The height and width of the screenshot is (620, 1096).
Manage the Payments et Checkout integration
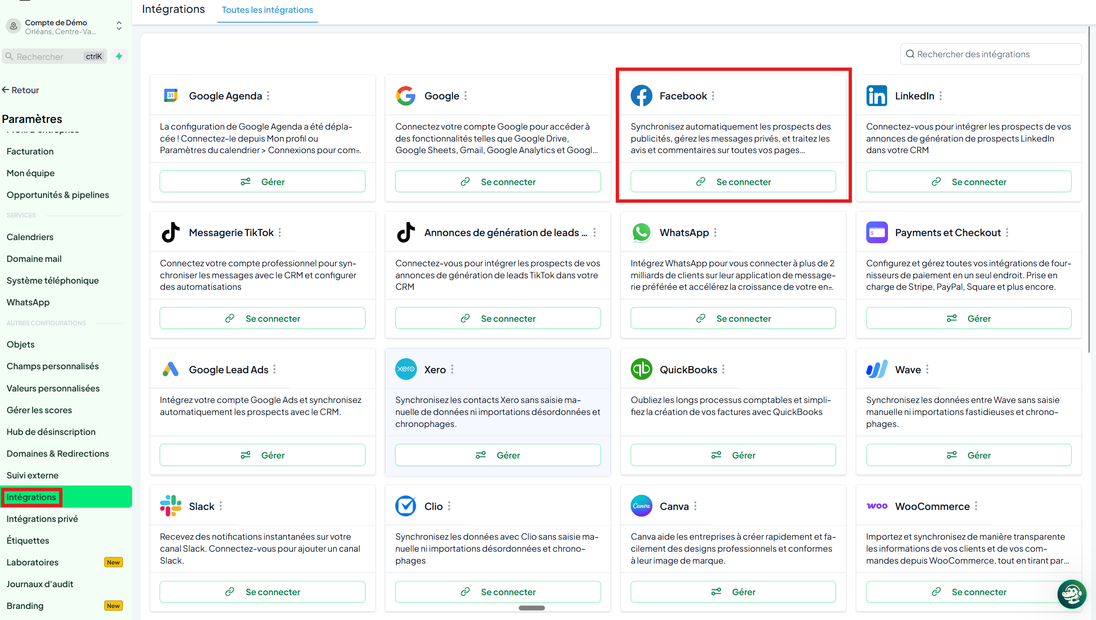[x=969, y=318]
